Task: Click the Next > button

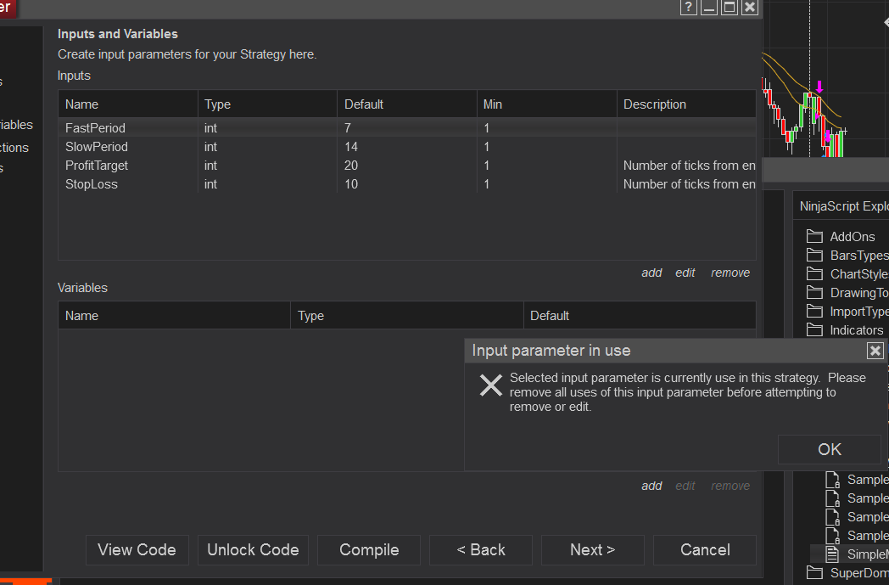Action: [592, 549]
